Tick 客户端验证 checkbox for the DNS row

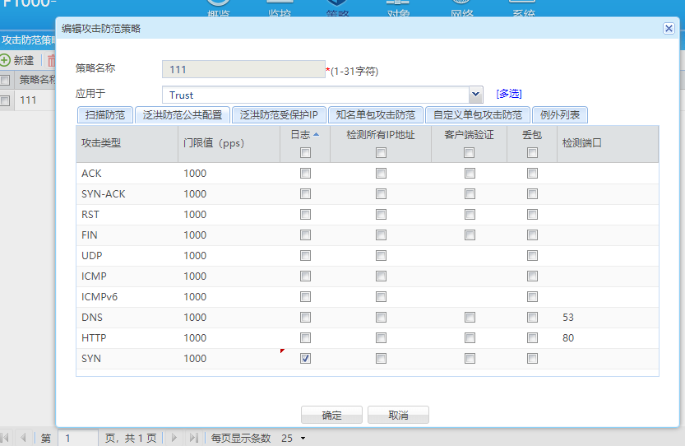coord(470,318)
